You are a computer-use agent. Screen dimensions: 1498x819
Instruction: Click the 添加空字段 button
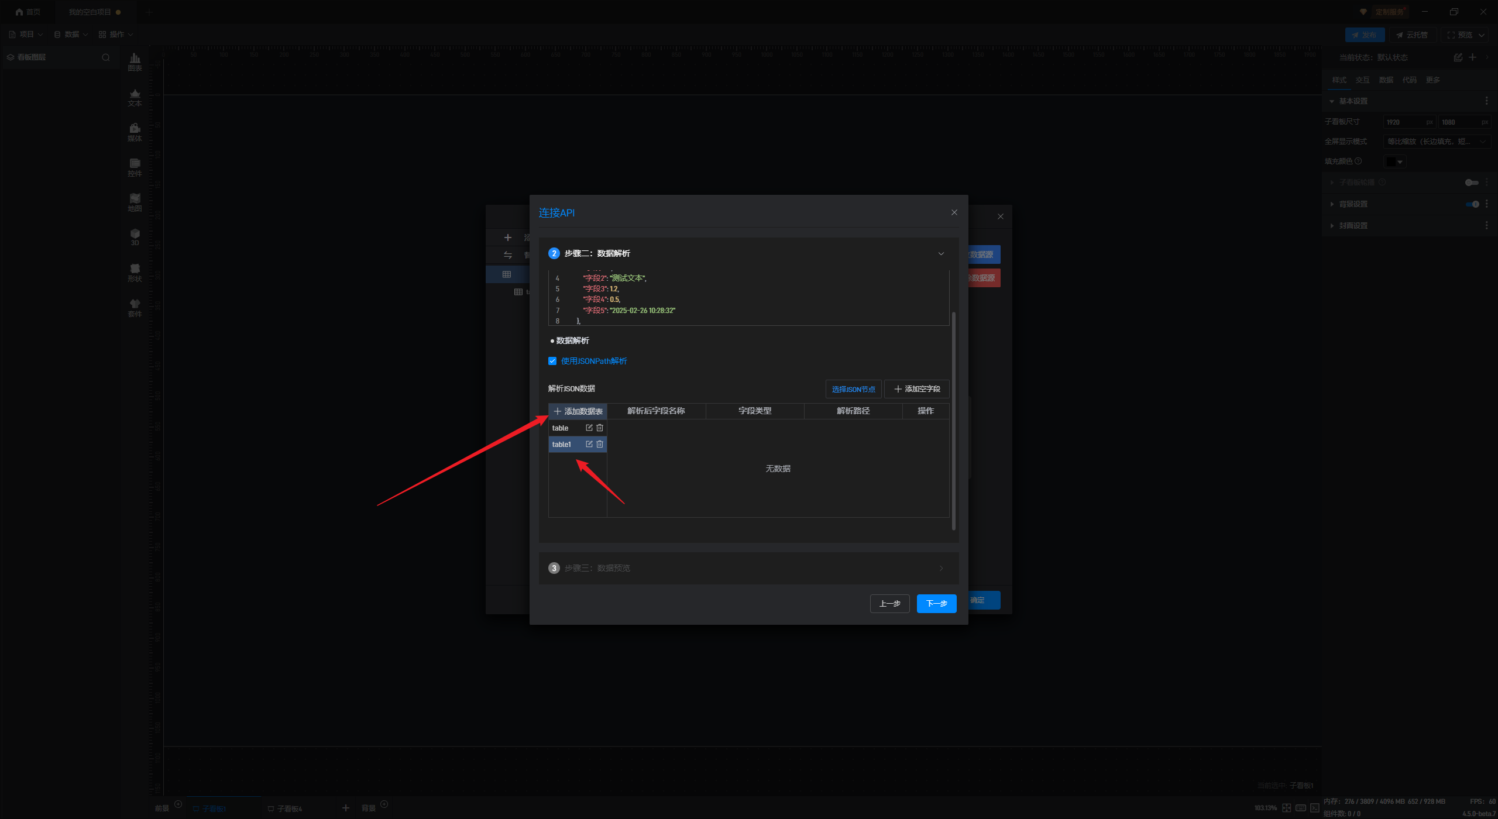click(x=917, y=389)
